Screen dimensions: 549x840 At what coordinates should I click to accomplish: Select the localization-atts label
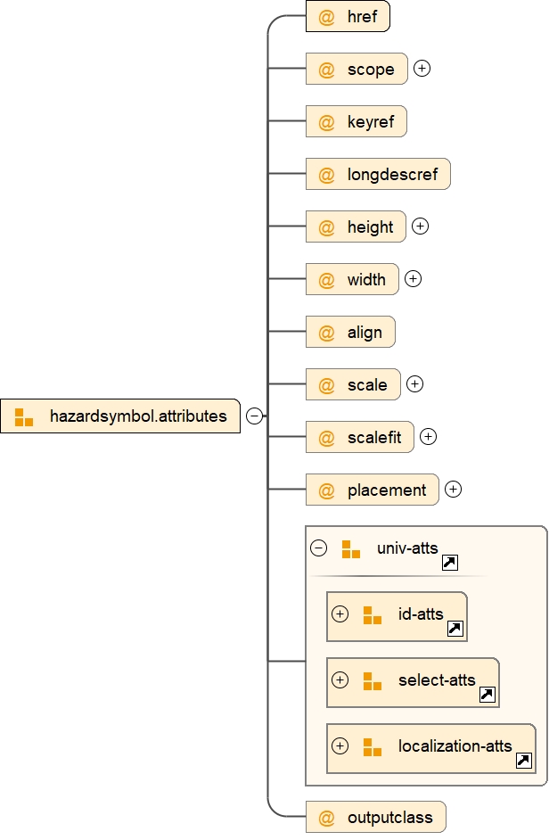coord(455,745)
